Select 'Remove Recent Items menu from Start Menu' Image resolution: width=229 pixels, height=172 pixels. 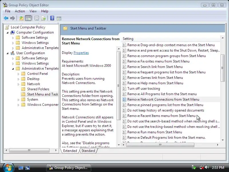tap(161, 116)
